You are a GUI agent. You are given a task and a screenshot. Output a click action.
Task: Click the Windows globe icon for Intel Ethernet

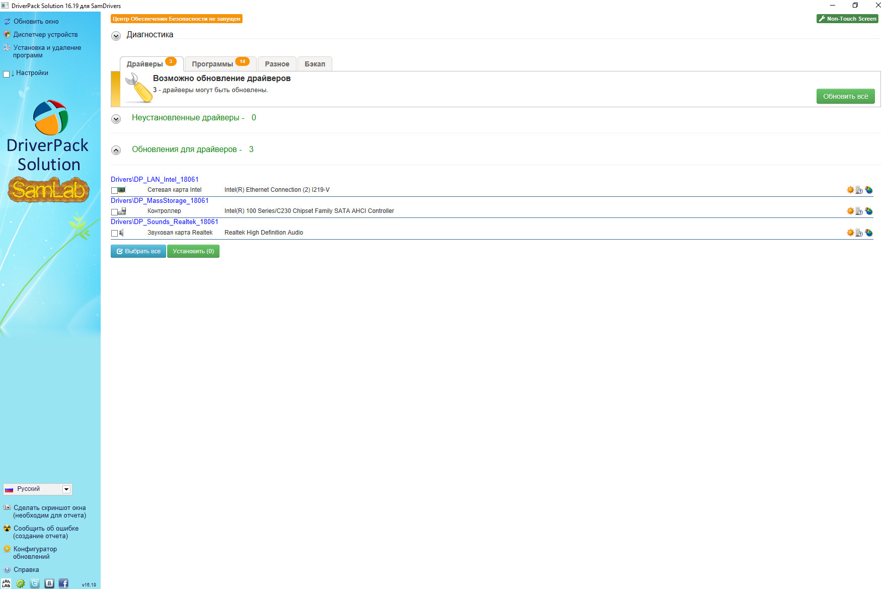click(868, 190)
